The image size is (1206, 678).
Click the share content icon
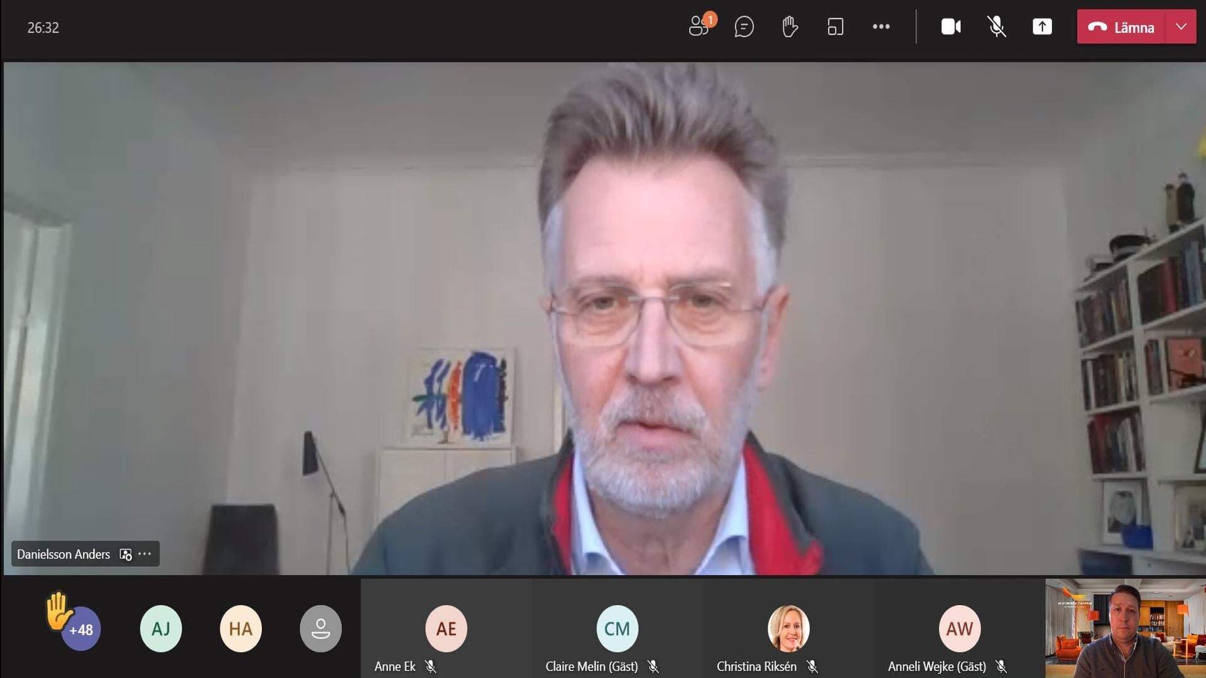1042,27
